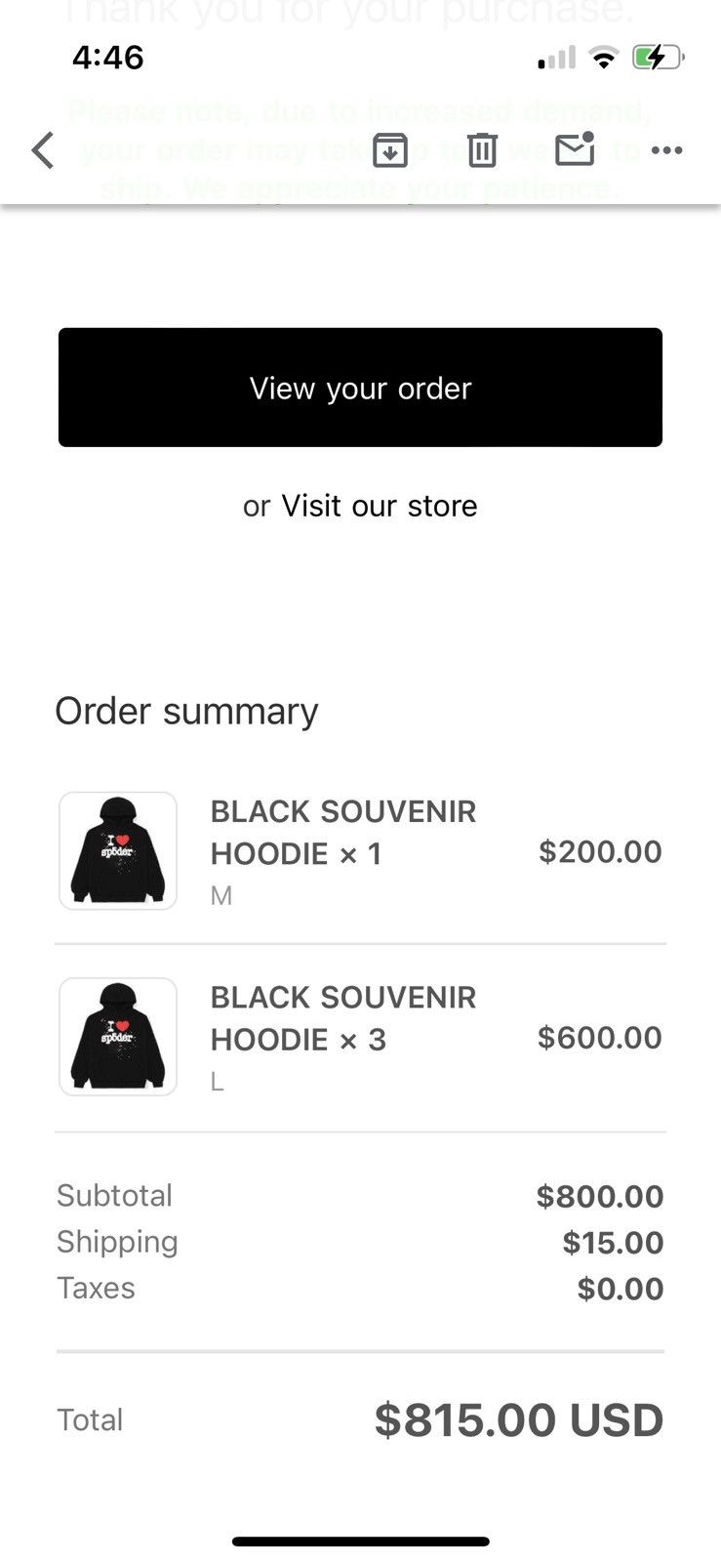Image resolution: width=721 pixels, height=1562 pixels.
Task: Select the Black Souvenir Hoodie × 3 title
Action: (343, 1018)
